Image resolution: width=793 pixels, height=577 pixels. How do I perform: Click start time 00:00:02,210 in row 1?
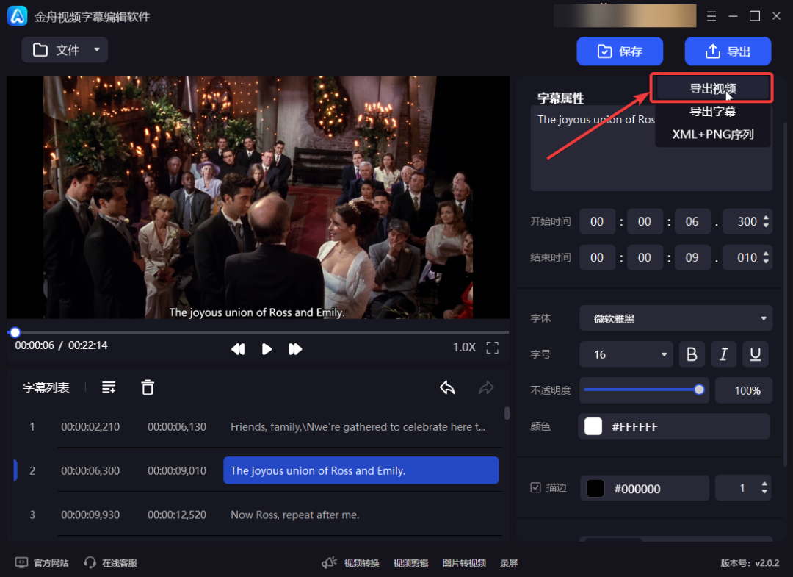click(x=90, y=426)
